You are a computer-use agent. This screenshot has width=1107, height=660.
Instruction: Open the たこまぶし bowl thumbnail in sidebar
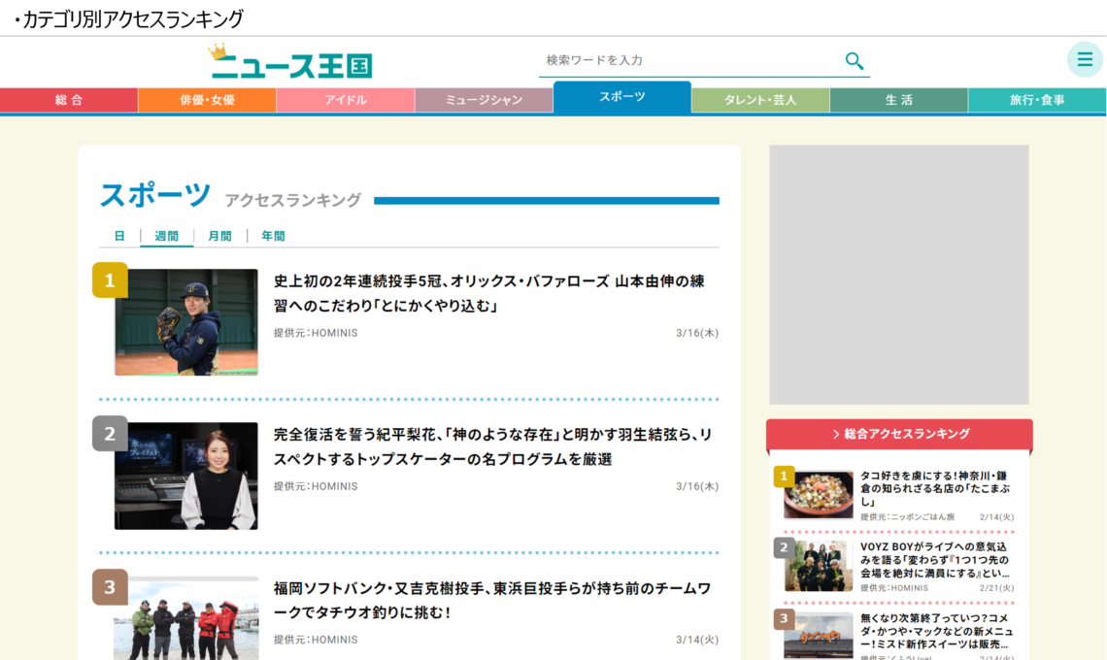point(819,495)
